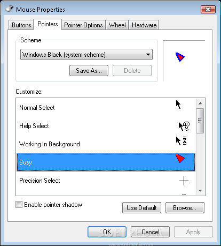Click the Save As... button
This screenshot has width=221, height=246.
89,71
